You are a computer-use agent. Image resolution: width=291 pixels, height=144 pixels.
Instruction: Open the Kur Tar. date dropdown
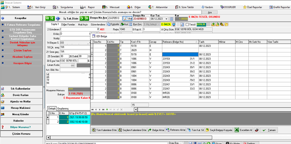click(166, 19)
